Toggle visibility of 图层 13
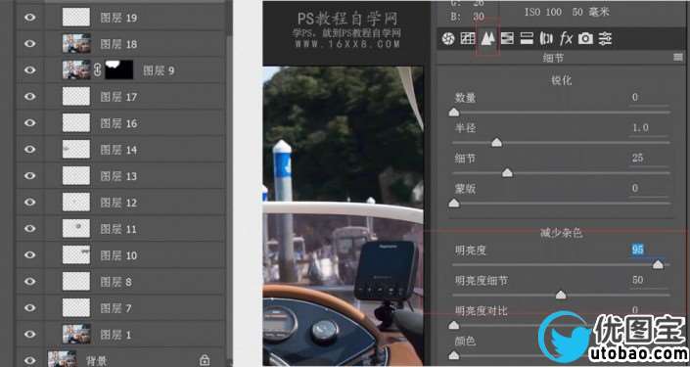 (29, 175)
